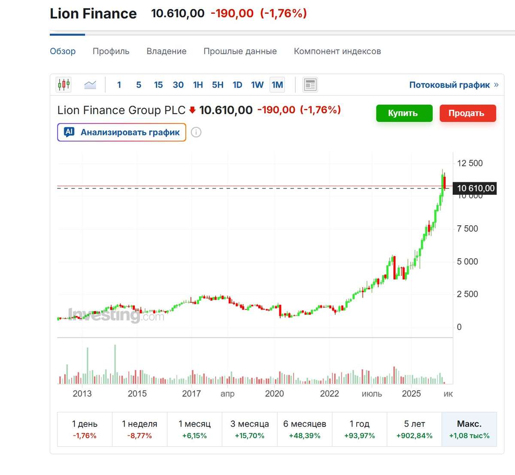Select the 1 год range
The image size is (515, 475).
click(359, 429)
